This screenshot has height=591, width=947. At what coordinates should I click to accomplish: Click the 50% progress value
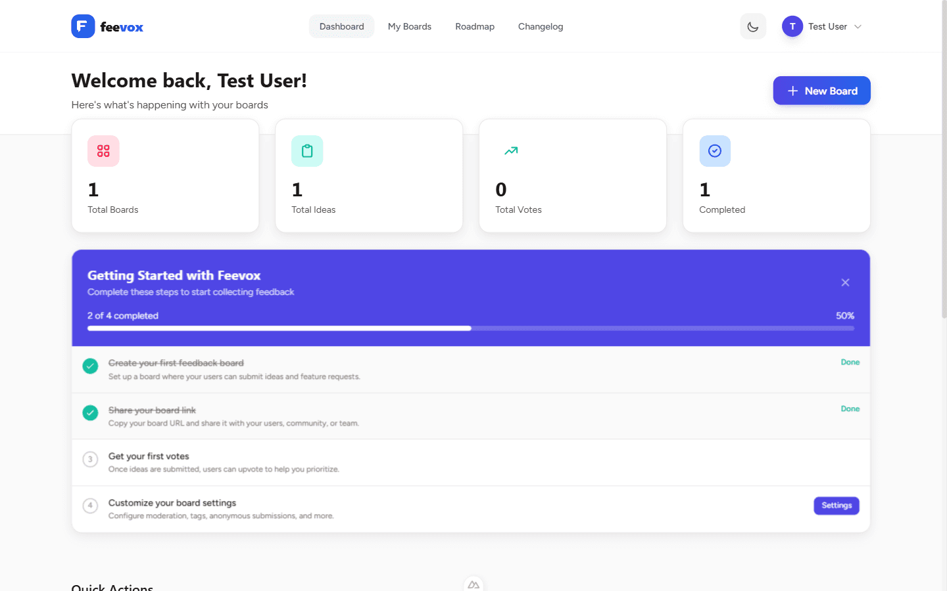[845, 316]
